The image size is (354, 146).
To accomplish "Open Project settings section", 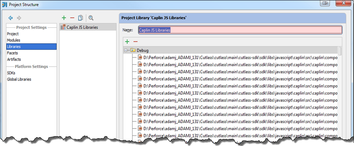I will [13, 34].
